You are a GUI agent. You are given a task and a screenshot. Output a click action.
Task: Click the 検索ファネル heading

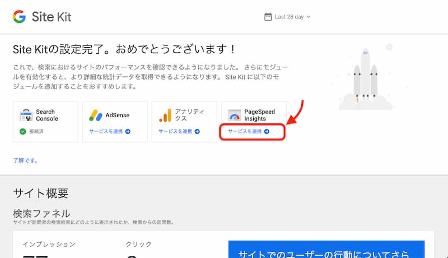click(x=41, y=213)
